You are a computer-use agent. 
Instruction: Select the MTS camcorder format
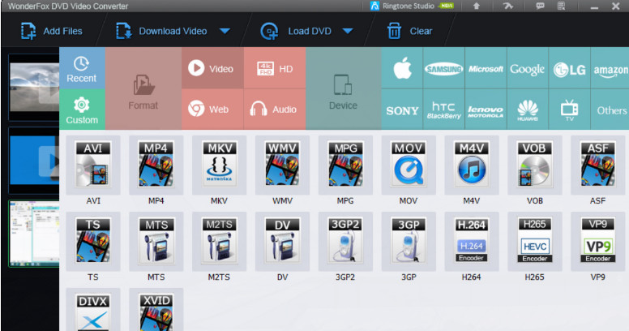[156, 241]
